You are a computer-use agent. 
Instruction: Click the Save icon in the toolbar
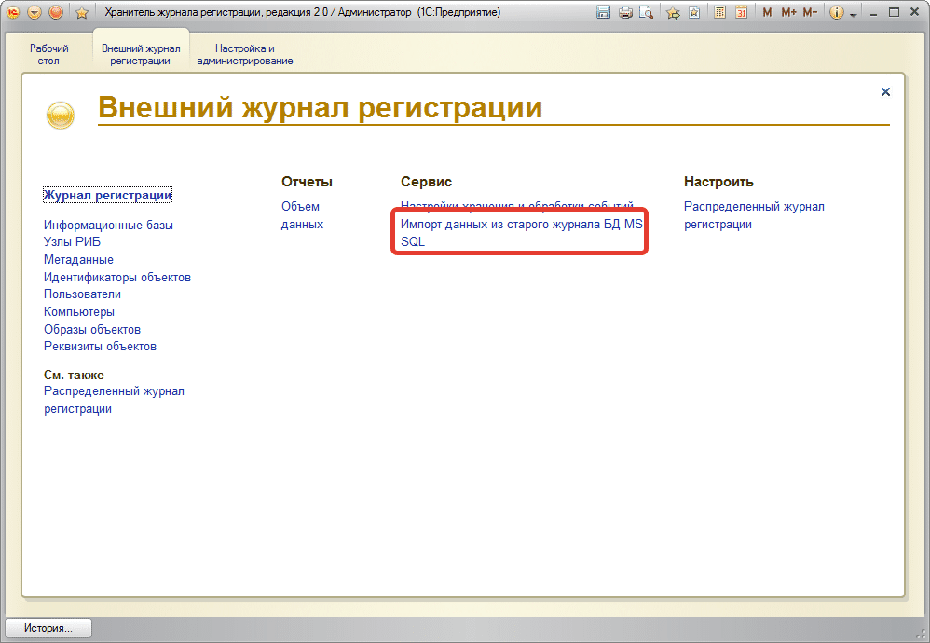point(605,12)
